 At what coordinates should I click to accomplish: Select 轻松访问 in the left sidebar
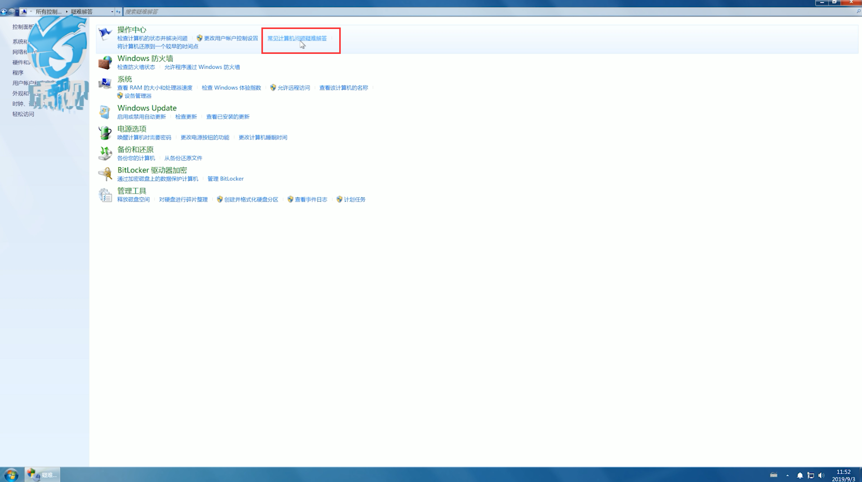pos(23,114)
